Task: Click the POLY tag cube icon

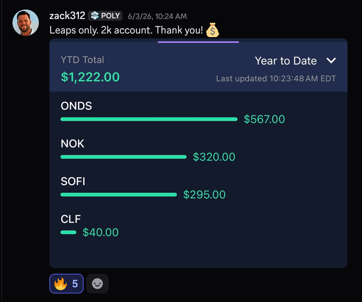Action: [95, 16]
